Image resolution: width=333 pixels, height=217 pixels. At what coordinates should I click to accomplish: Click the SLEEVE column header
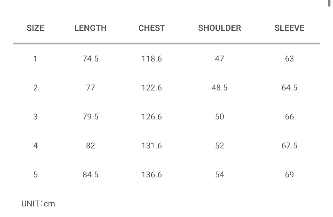coord(289,28)
